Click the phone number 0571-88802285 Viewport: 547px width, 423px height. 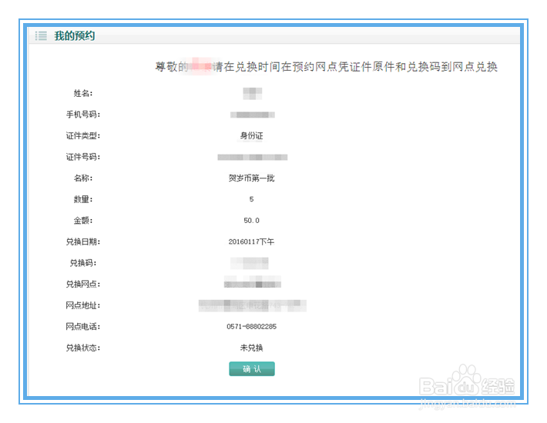tap(251, 327)
